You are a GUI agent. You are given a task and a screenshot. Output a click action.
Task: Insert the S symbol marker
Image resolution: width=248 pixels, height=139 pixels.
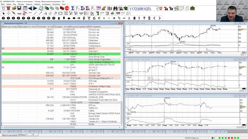[x=149, y=18]
